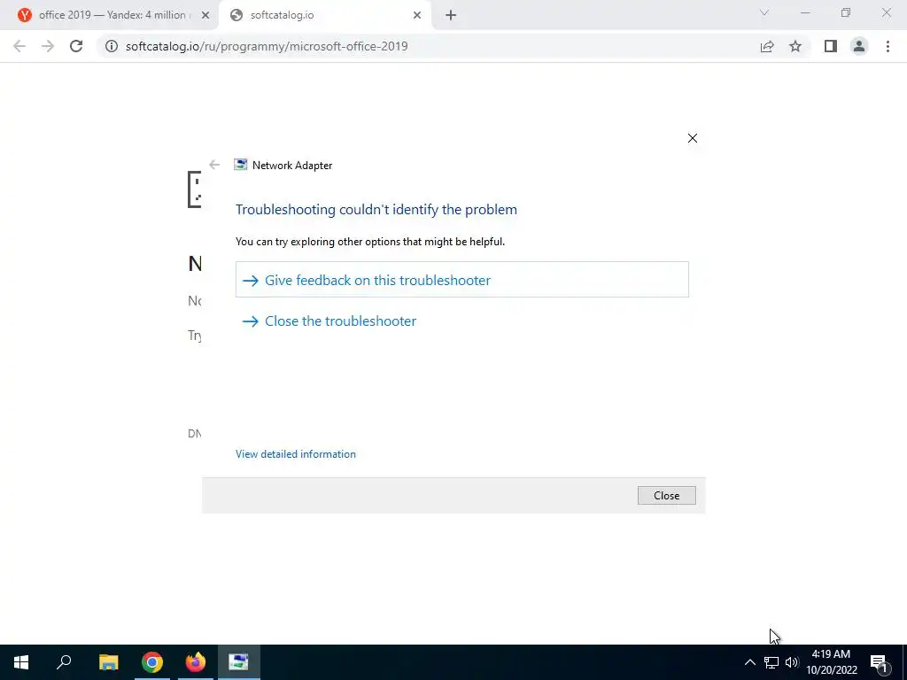Close the Network Adapter dialog with X
907x680 pixels.
pos(693,138)
